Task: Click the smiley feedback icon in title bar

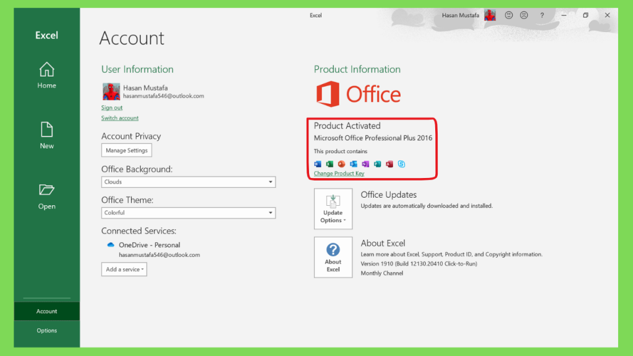Action: pos(509,15)
